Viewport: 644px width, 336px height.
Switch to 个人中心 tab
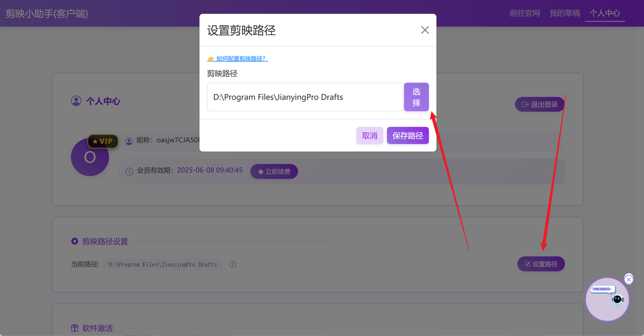[x=605, y=14]
